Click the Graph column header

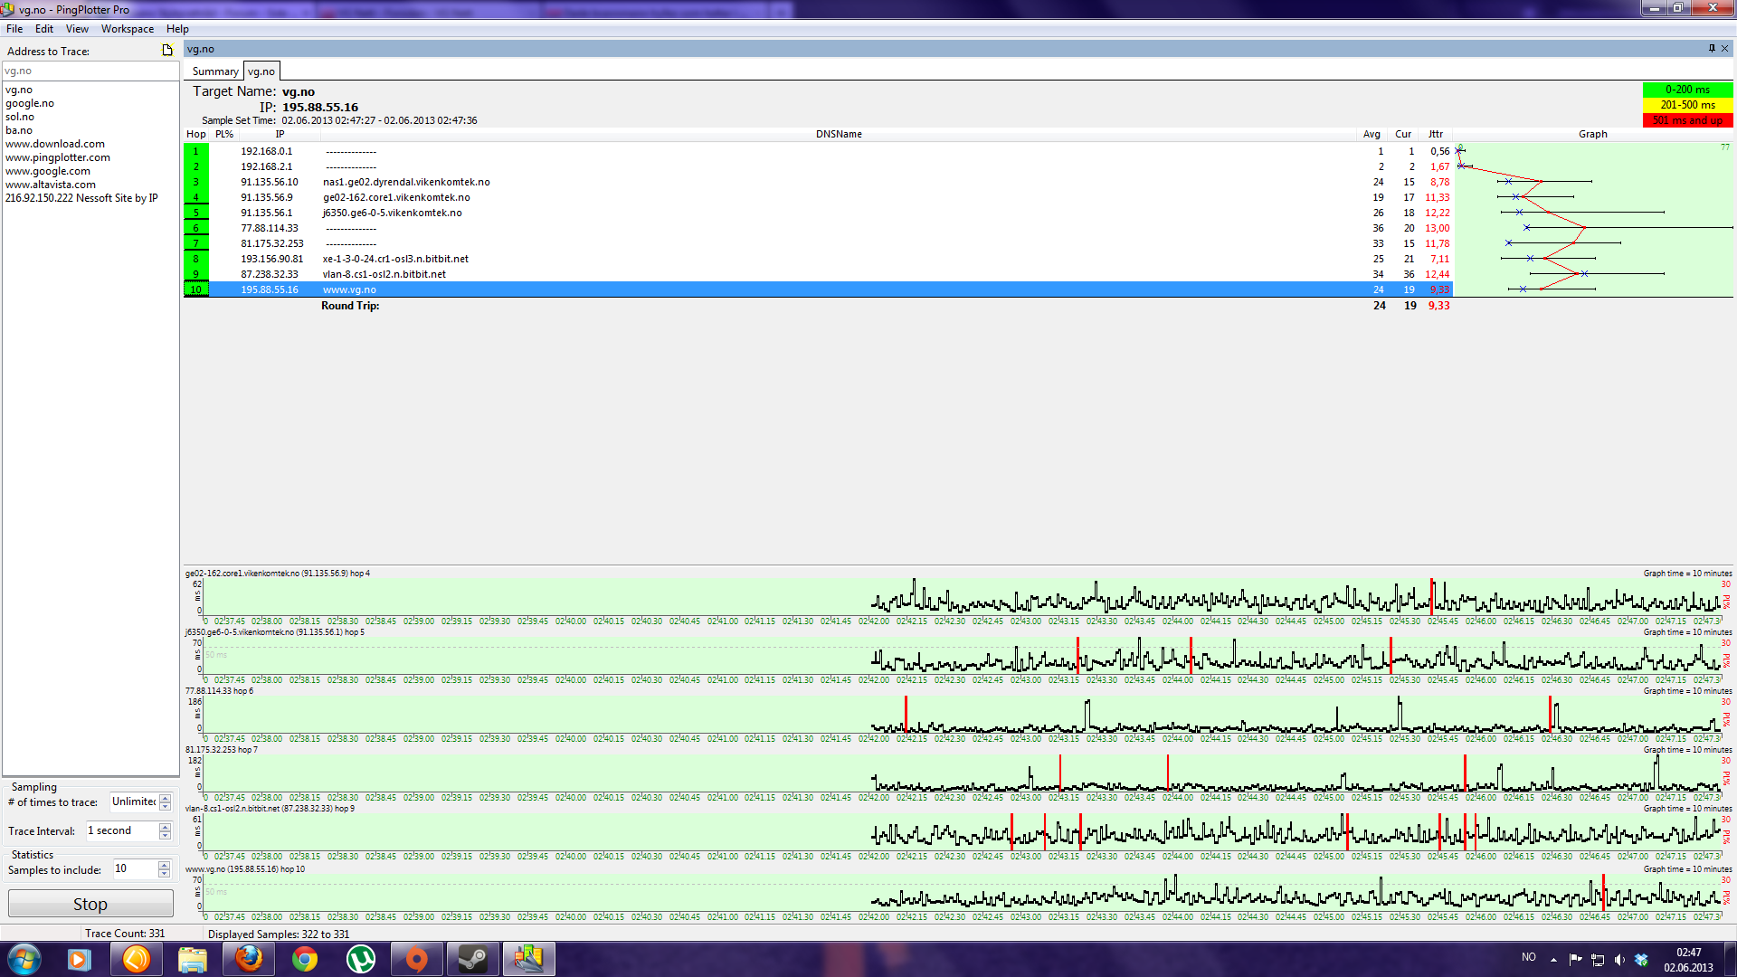tap(1593, 134)
